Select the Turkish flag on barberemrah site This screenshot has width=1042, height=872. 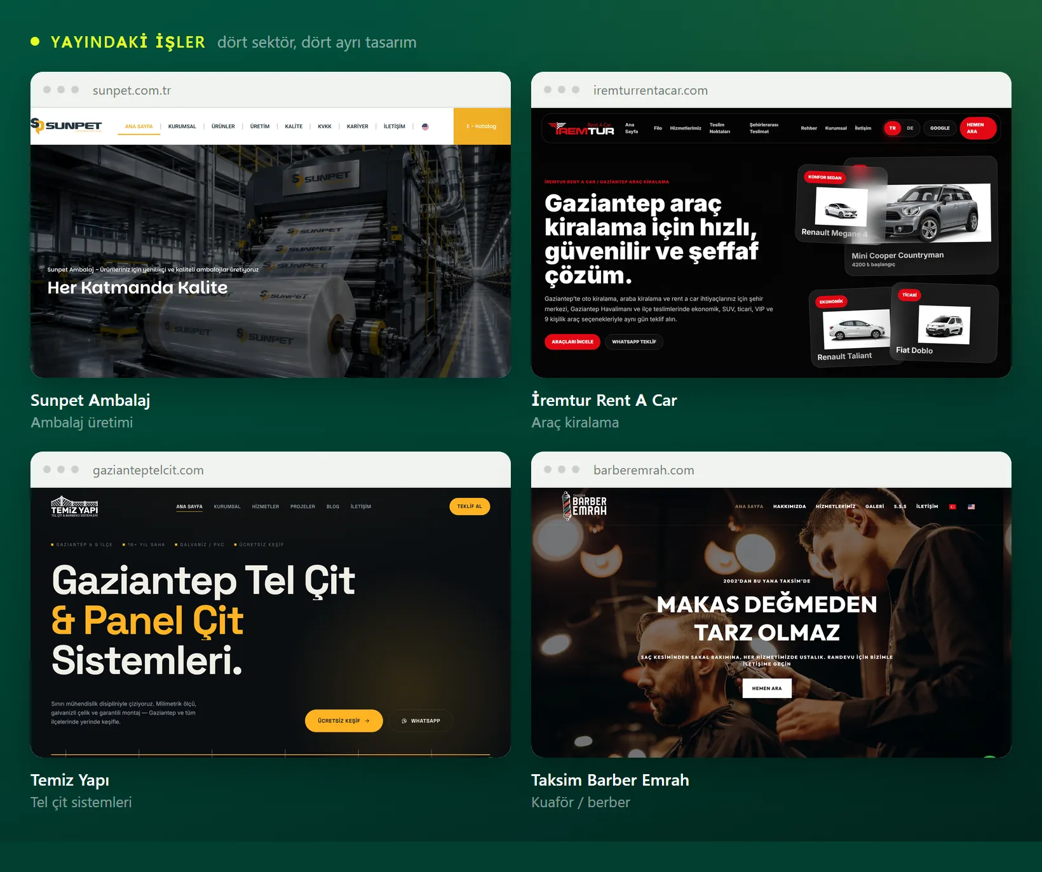(x=952, y=507)
